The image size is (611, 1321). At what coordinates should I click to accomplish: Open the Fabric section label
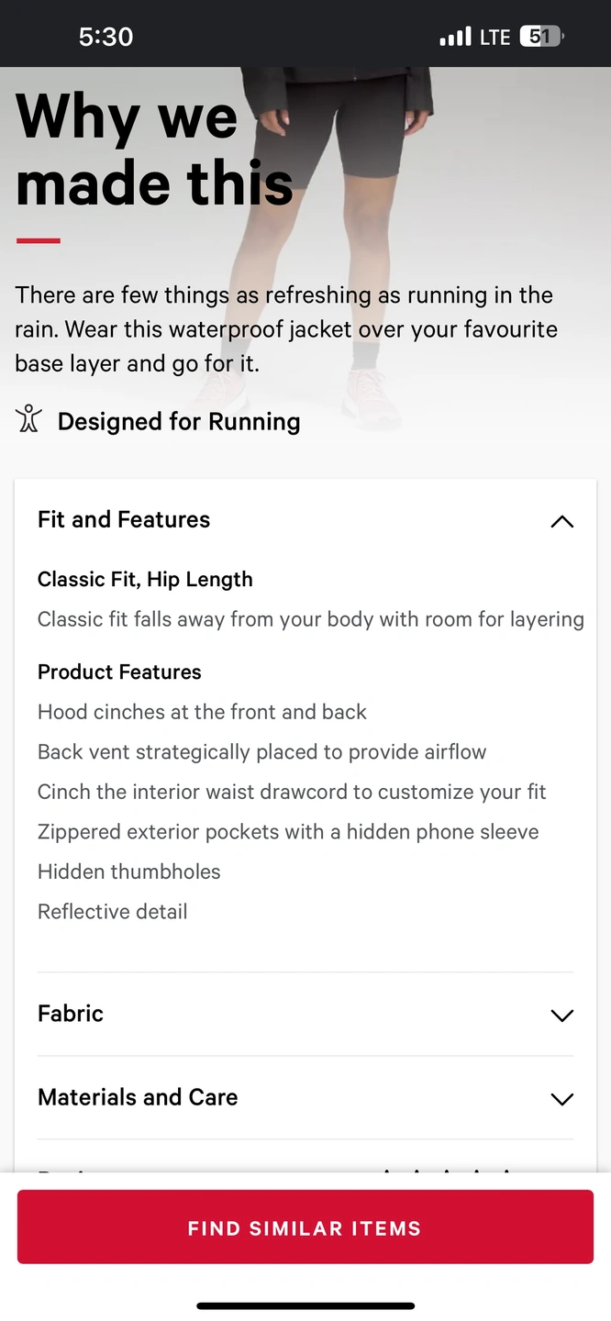71,1014
